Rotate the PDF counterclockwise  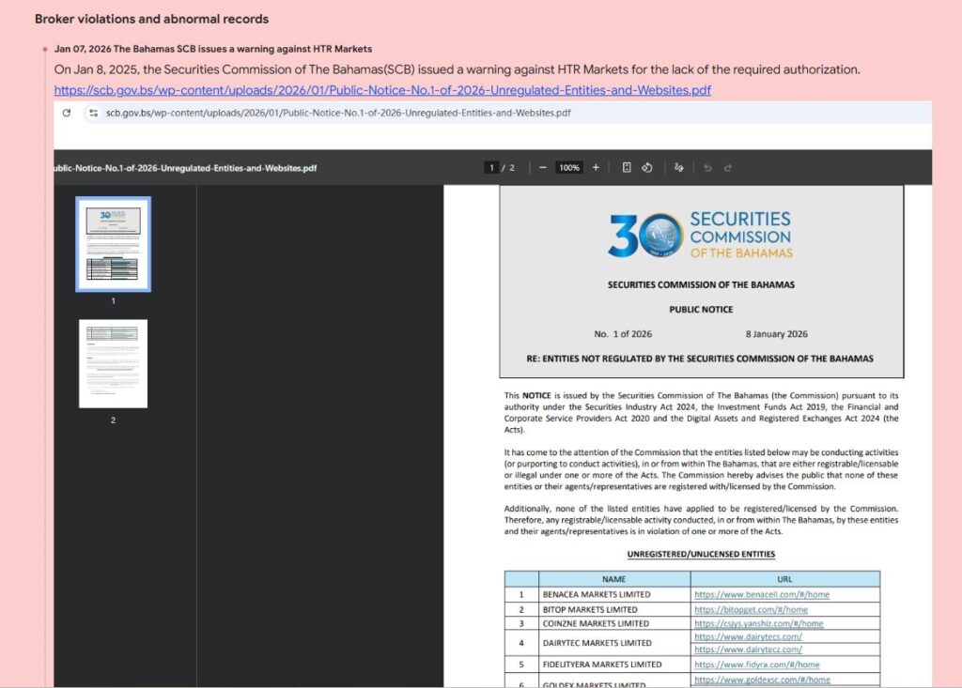pyautogui.click(x=647, y=167)
